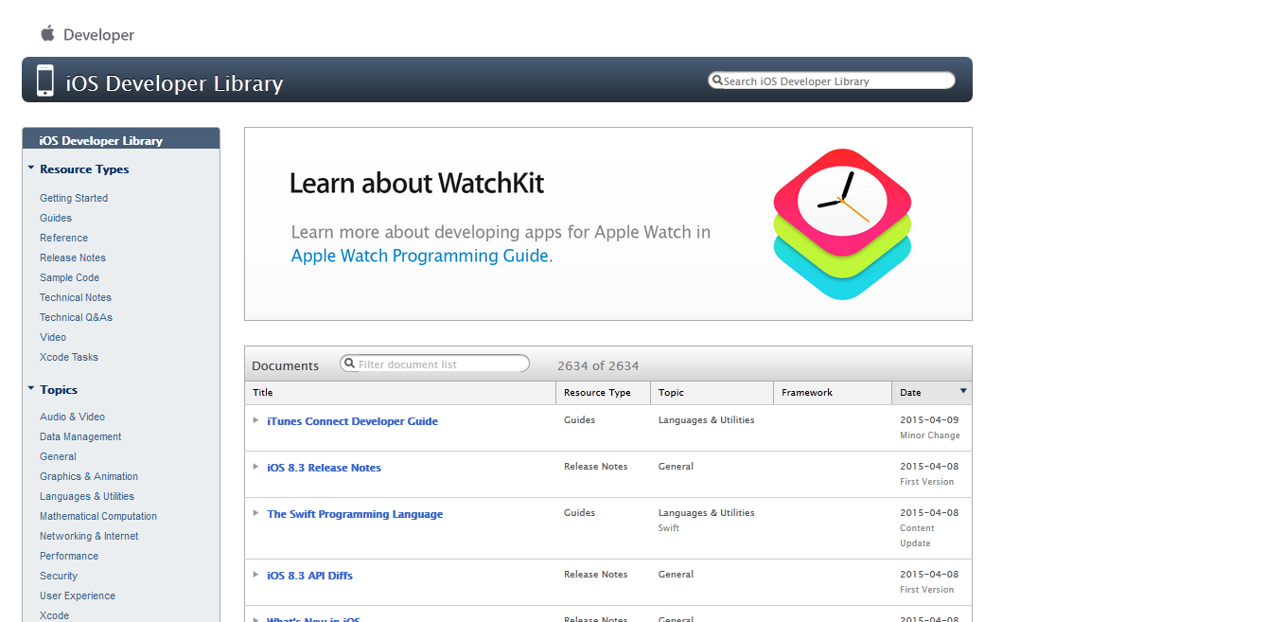Open the Apple Watch Programming Guide link
Viewport: 1266px width, 622px height.
click(419, 256)
